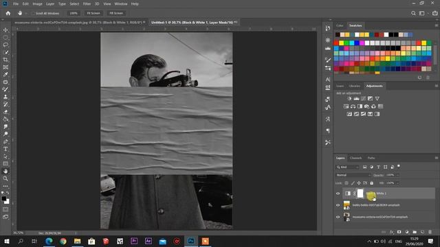Open the Window menu
This screenshot has height=247, width=440.
click(x=121, y=4)
